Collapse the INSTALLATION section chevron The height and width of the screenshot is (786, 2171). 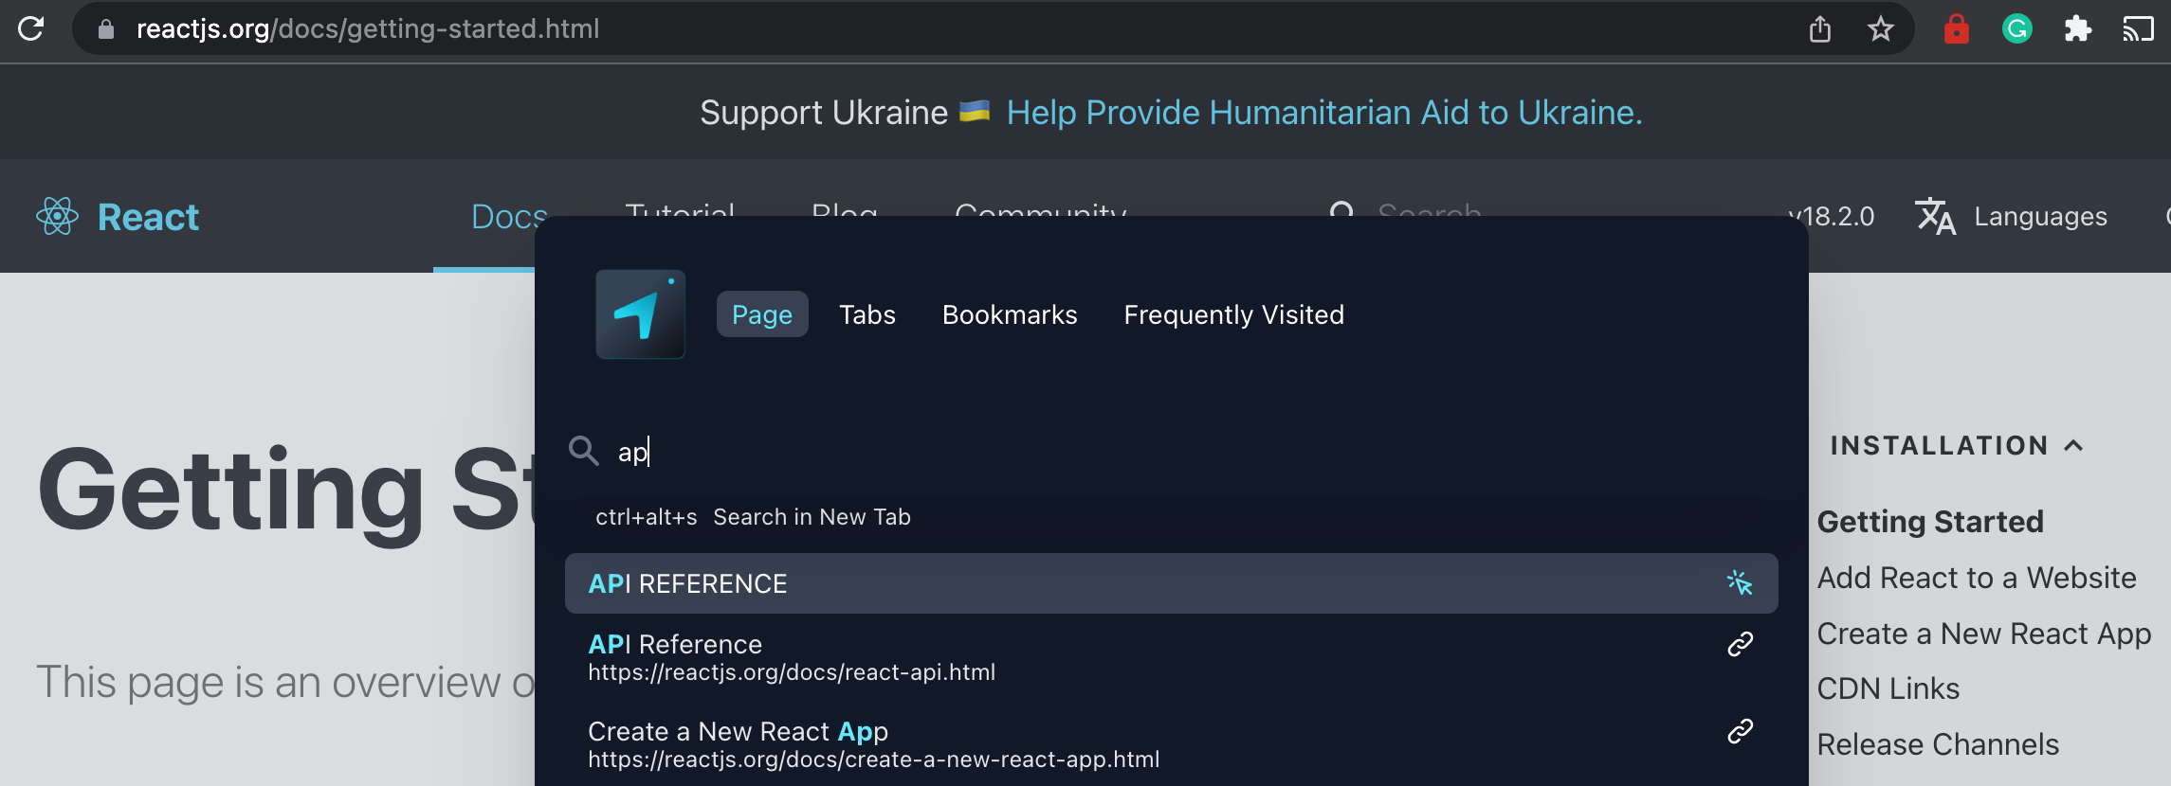(2073, 445)
